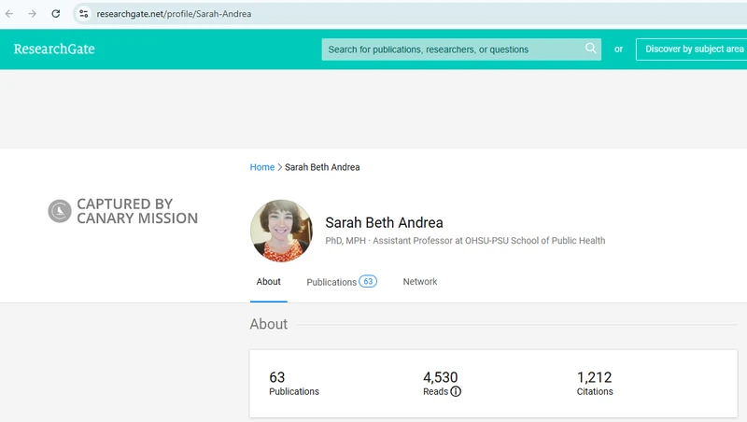Click the Canary Mission bird logo

[60, 211]
